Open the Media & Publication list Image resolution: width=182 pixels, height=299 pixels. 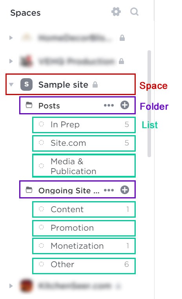coord(84,166)
